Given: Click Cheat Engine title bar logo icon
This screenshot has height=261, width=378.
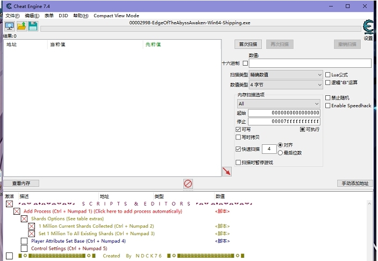Looking at the screenshot, I should point(9,6).
